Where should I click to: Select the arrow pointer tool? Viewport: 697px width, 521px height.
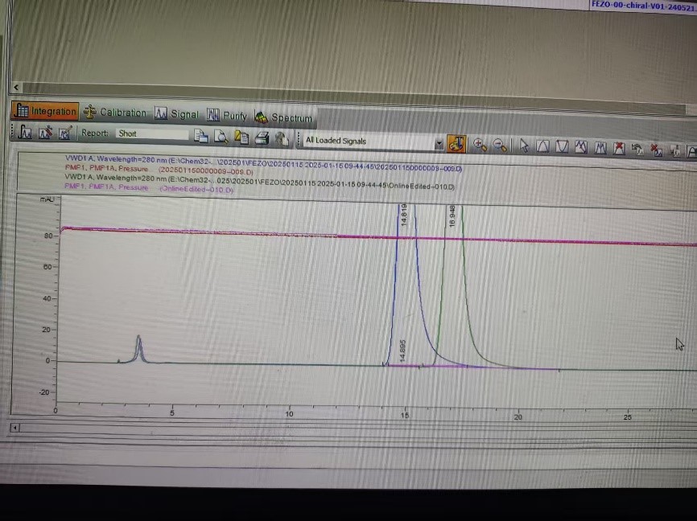point(523,146)
